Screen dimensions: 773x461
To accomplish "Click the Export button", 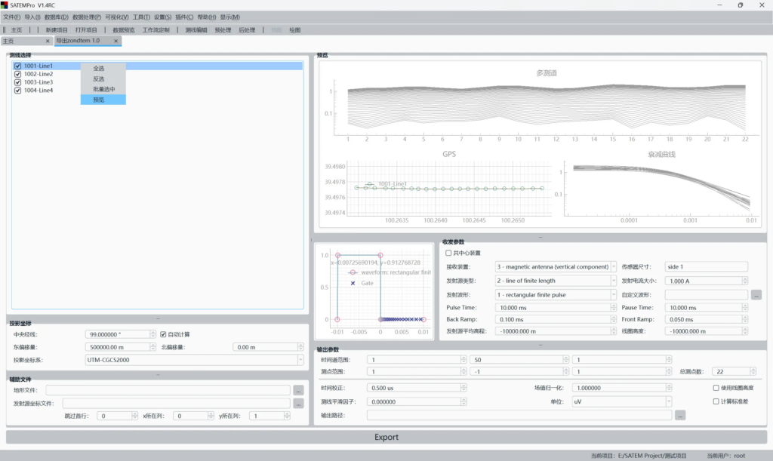I will (x=386, y=437).
